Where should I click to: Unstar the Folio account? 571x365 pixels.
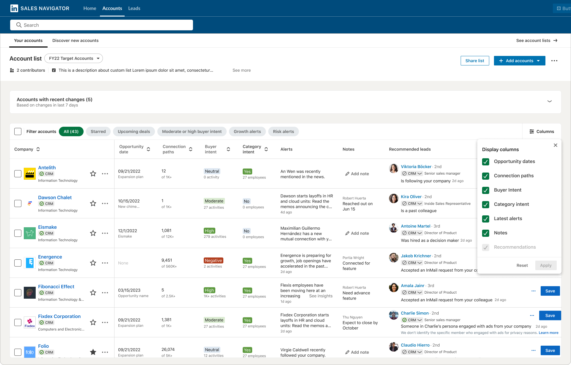(93, 352)
